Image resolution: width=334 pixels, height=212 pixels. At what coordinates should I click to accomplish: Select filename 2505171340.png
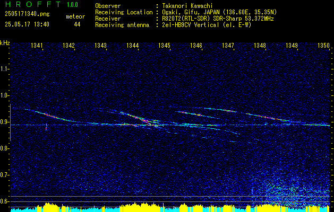[27, 14]
